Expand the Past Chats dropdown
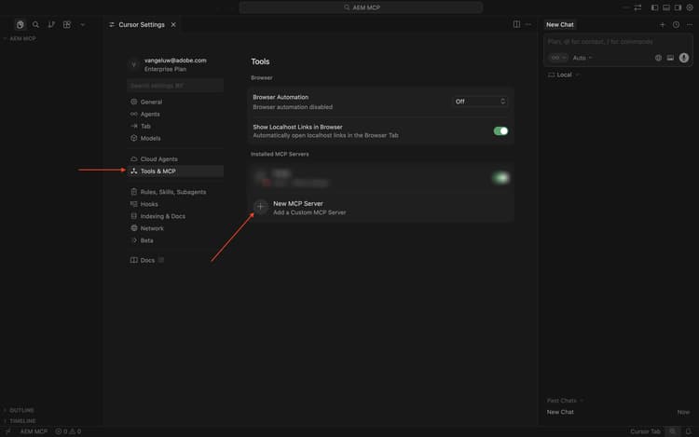Image resolution: width=699 pixels, height=437 pixels. point(565,401)
